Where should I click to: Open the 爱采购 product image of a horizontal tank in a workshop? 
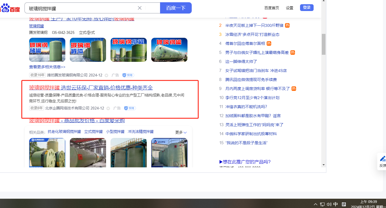[x=88, y=152]
